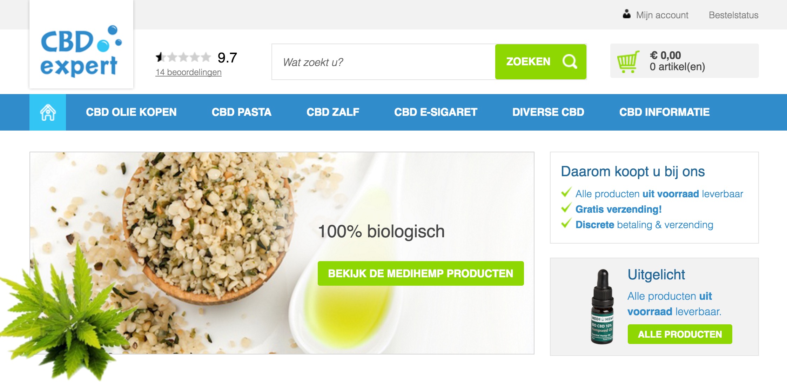Click the ALLE PRODUCTEN button

(680, 334)
